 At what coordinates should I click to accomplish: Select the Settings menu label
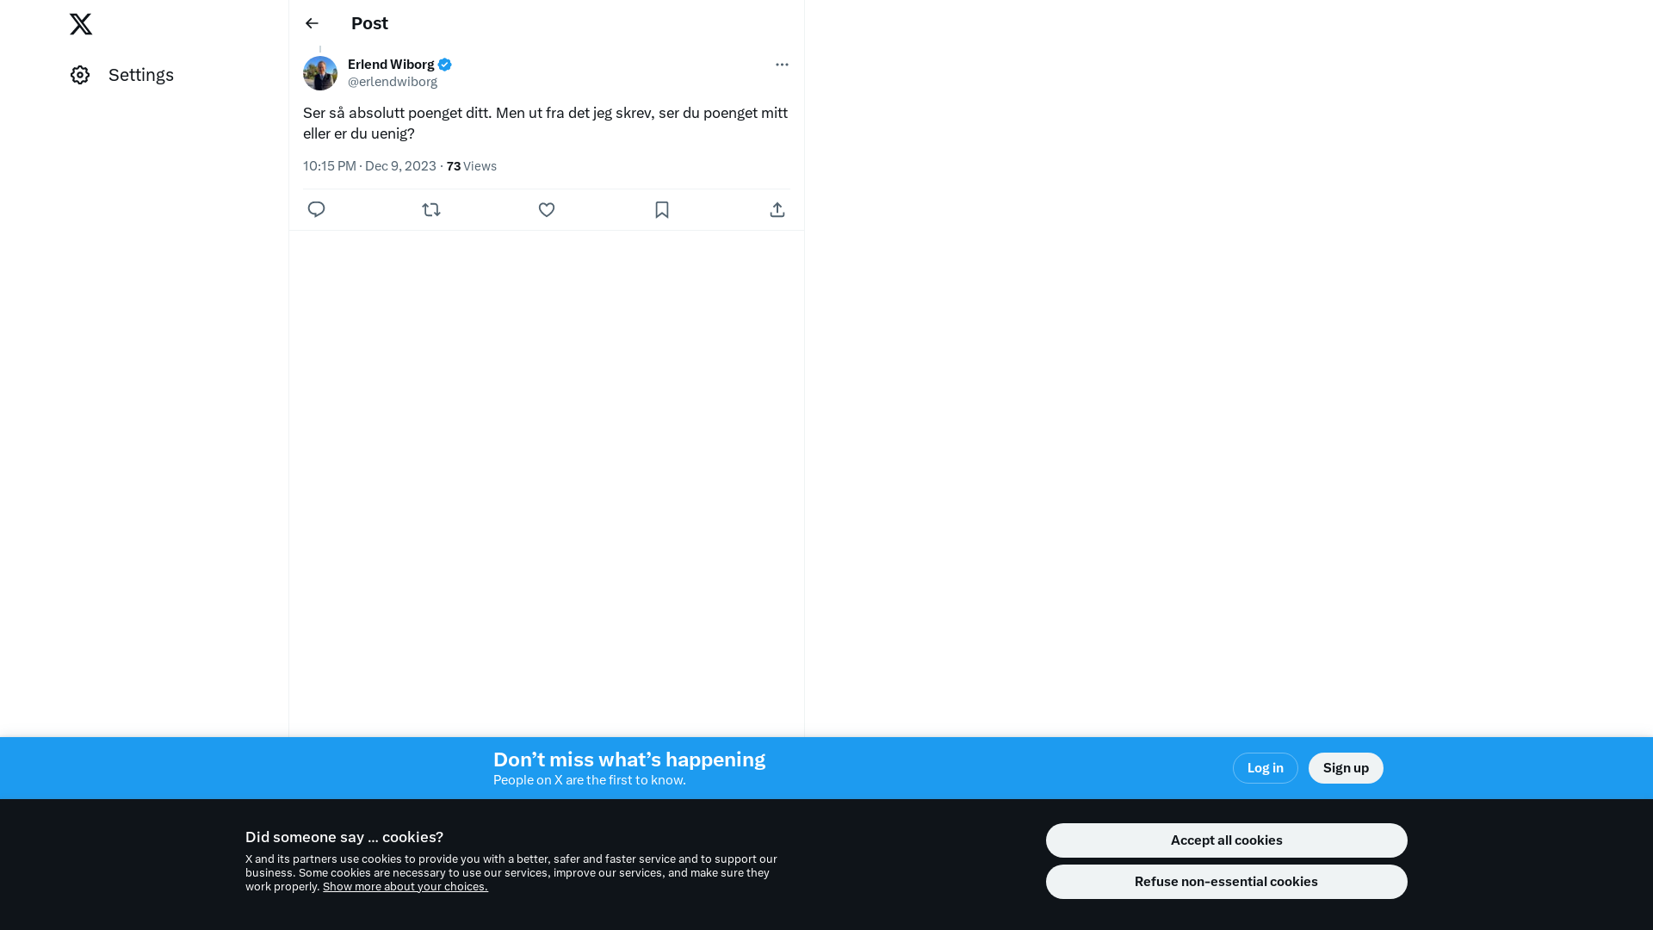coord(141,75)
